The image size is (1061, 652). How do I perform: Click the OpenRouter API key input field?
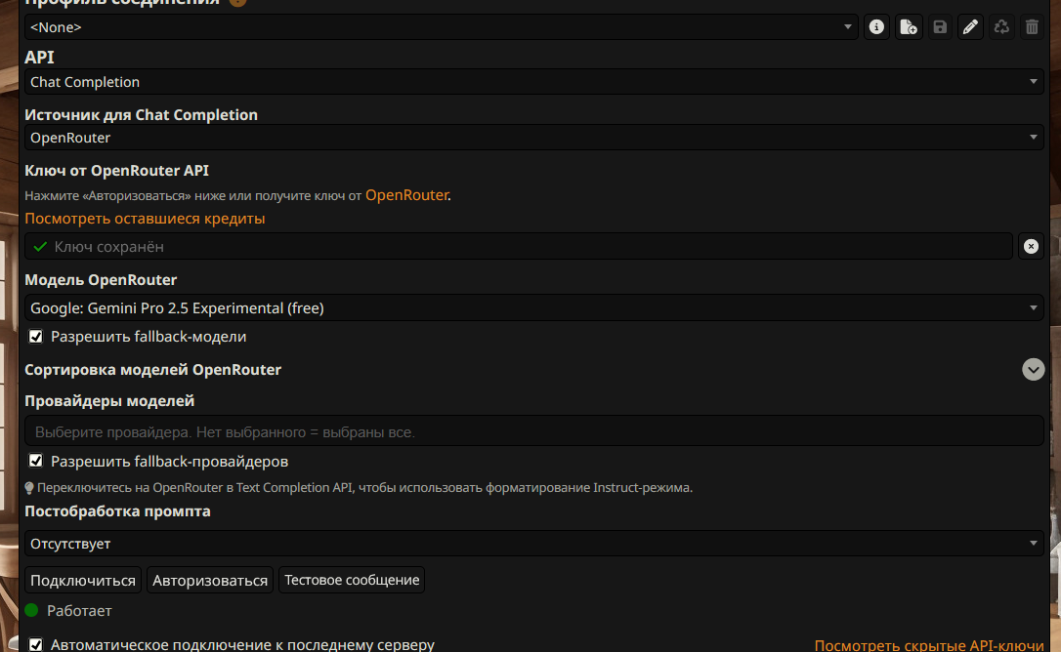pos(519,246)
